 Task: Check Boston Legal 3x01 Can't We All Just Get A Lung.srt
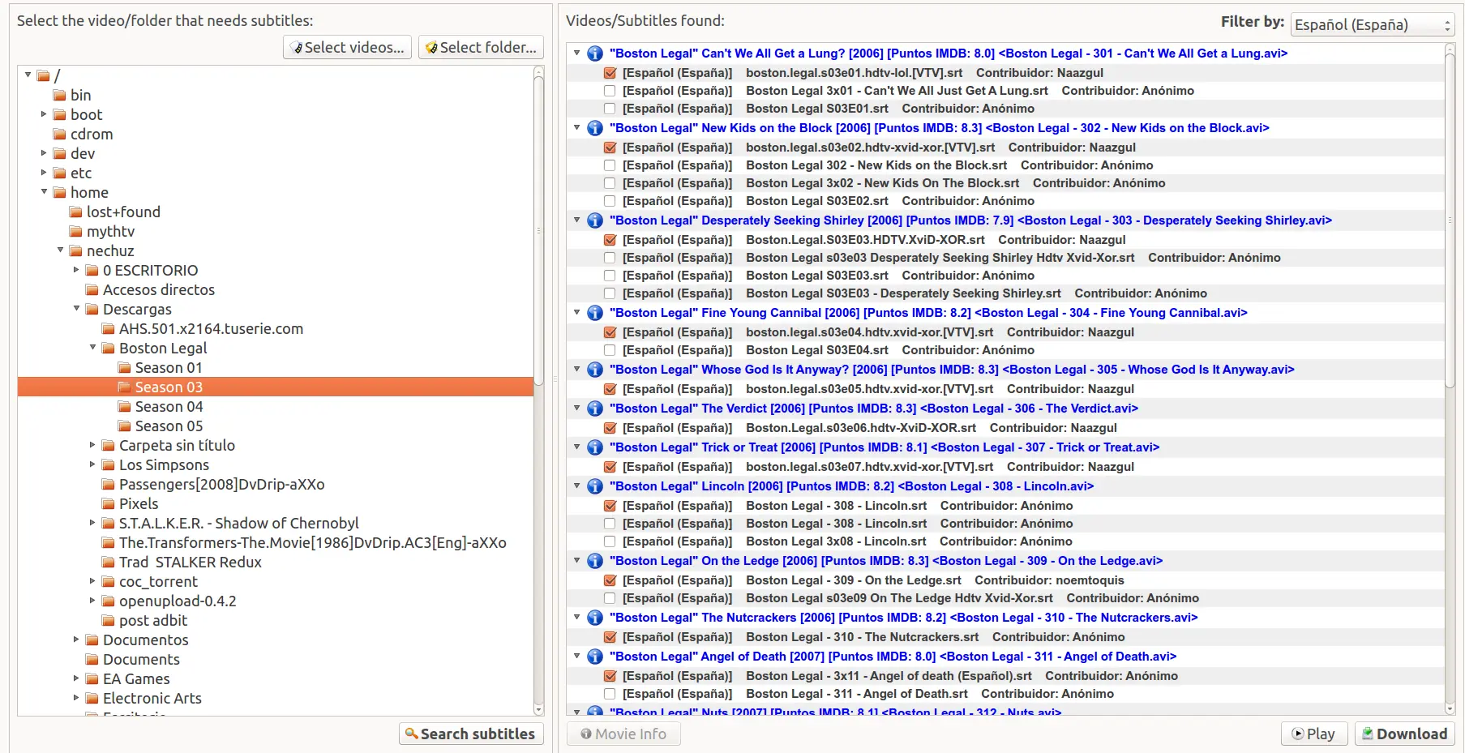(610, 91)
